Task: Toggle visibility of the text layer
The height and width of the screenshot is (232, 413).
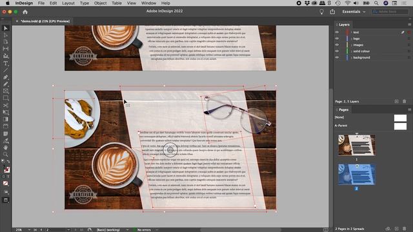Action: pos(337,32)
